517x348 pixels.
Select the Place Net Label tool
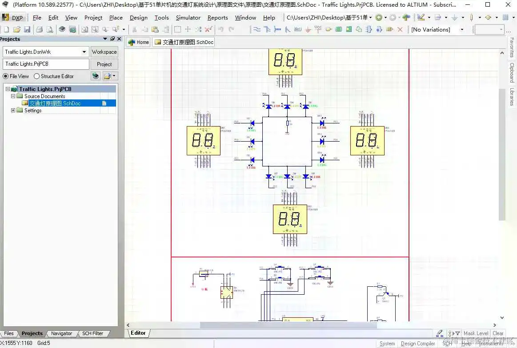click(x=297, y=29)
